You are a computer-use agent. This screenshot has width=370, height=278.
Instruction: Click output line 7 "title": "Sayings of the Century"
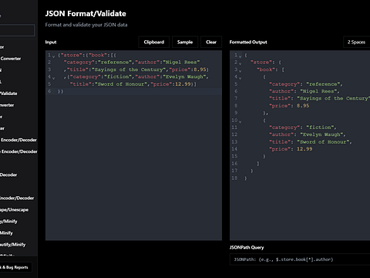click(319, 98)
